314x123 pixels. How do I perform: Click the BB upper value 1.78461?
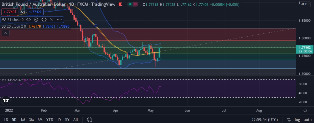point(48,26)
